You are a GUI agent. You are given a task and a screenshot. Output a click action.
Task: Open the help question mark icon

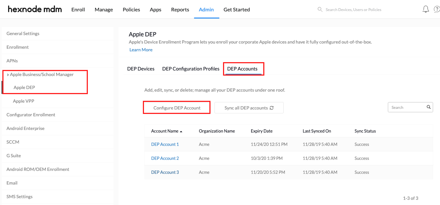437,9
